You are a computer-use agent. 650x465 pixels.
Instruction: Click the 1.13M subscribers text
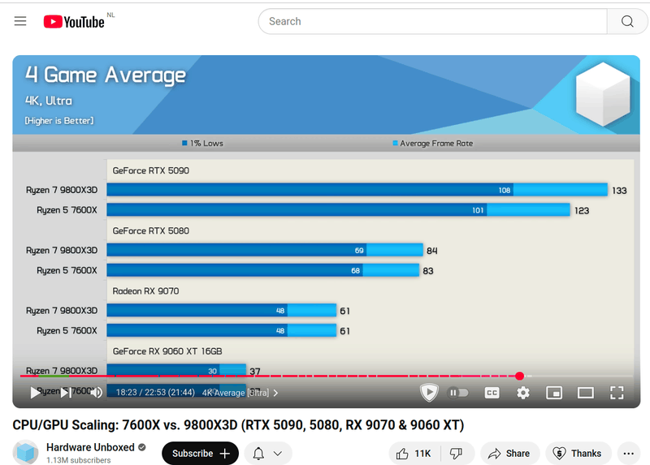(x=78, y=460)
